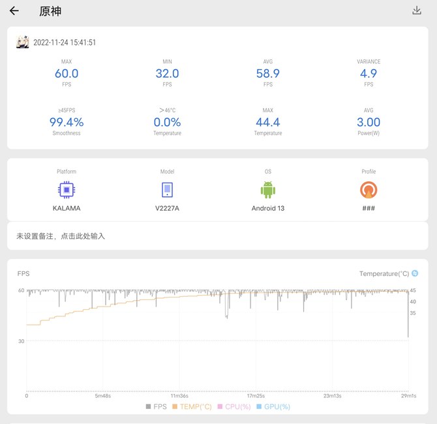Tap the 5m48s mark on the chart timeline
Image resolution: width=437 pixels, height=424 pixels.
103,396
